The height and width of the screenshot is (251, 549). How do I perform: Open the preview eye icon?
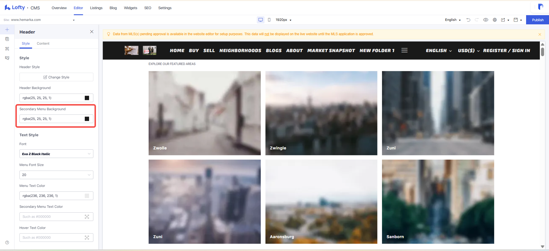[486, 20]
